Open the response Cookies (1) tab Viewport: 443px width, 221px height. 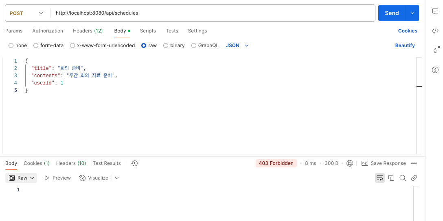coord(37,163)
